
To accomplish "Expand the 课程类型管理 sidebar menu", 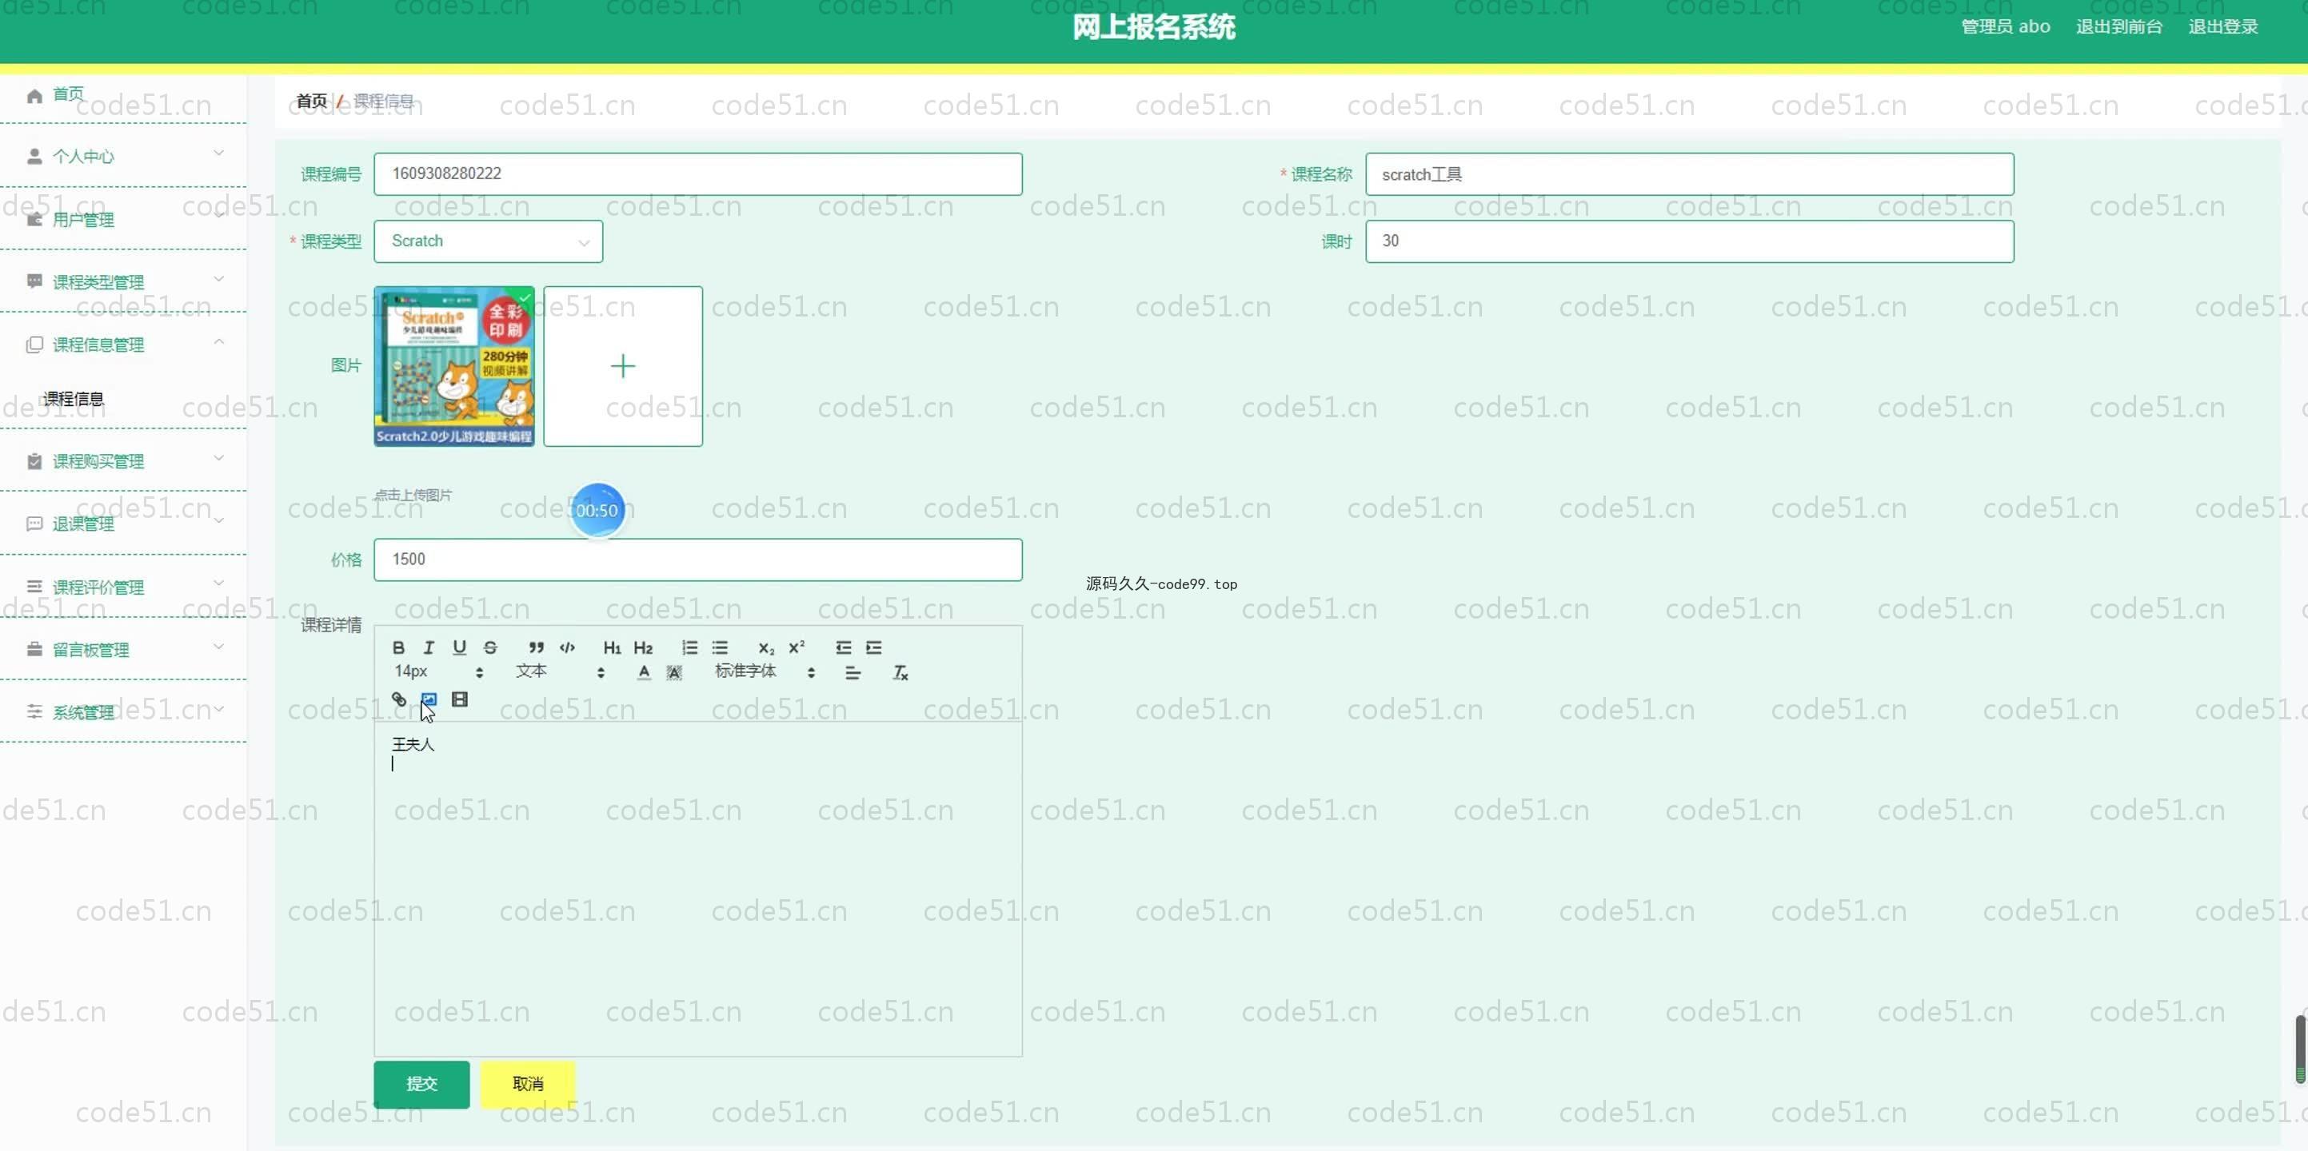I will (x=124, y=282).
